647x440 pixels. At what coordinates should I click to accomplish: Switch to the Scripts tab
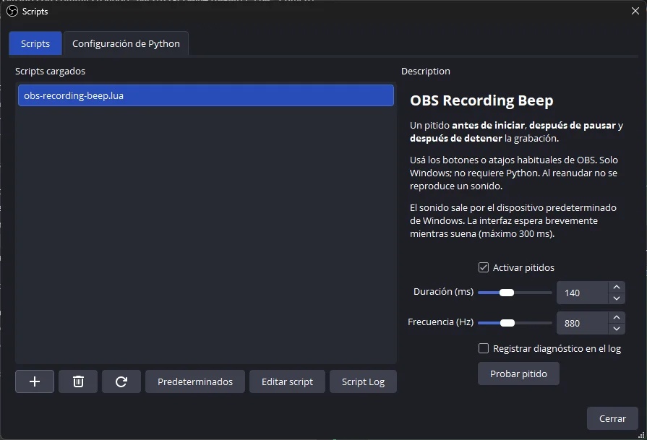(x=35, y=43)
